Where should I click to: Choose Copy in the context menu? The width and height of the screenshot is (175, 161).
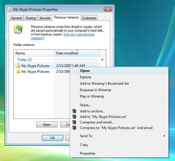click(119, 145)
